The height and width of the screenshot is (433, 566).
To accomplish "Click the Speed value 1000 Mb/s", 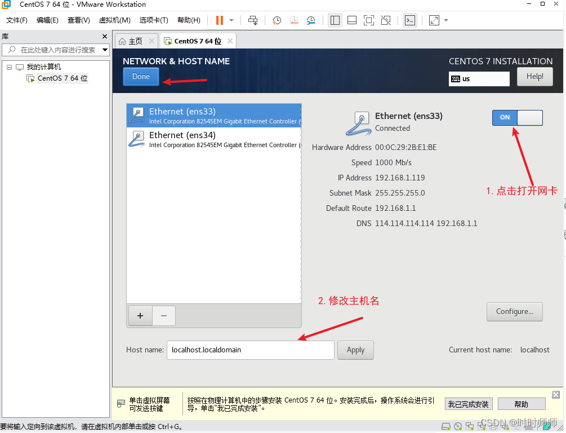I will (393, 162).
